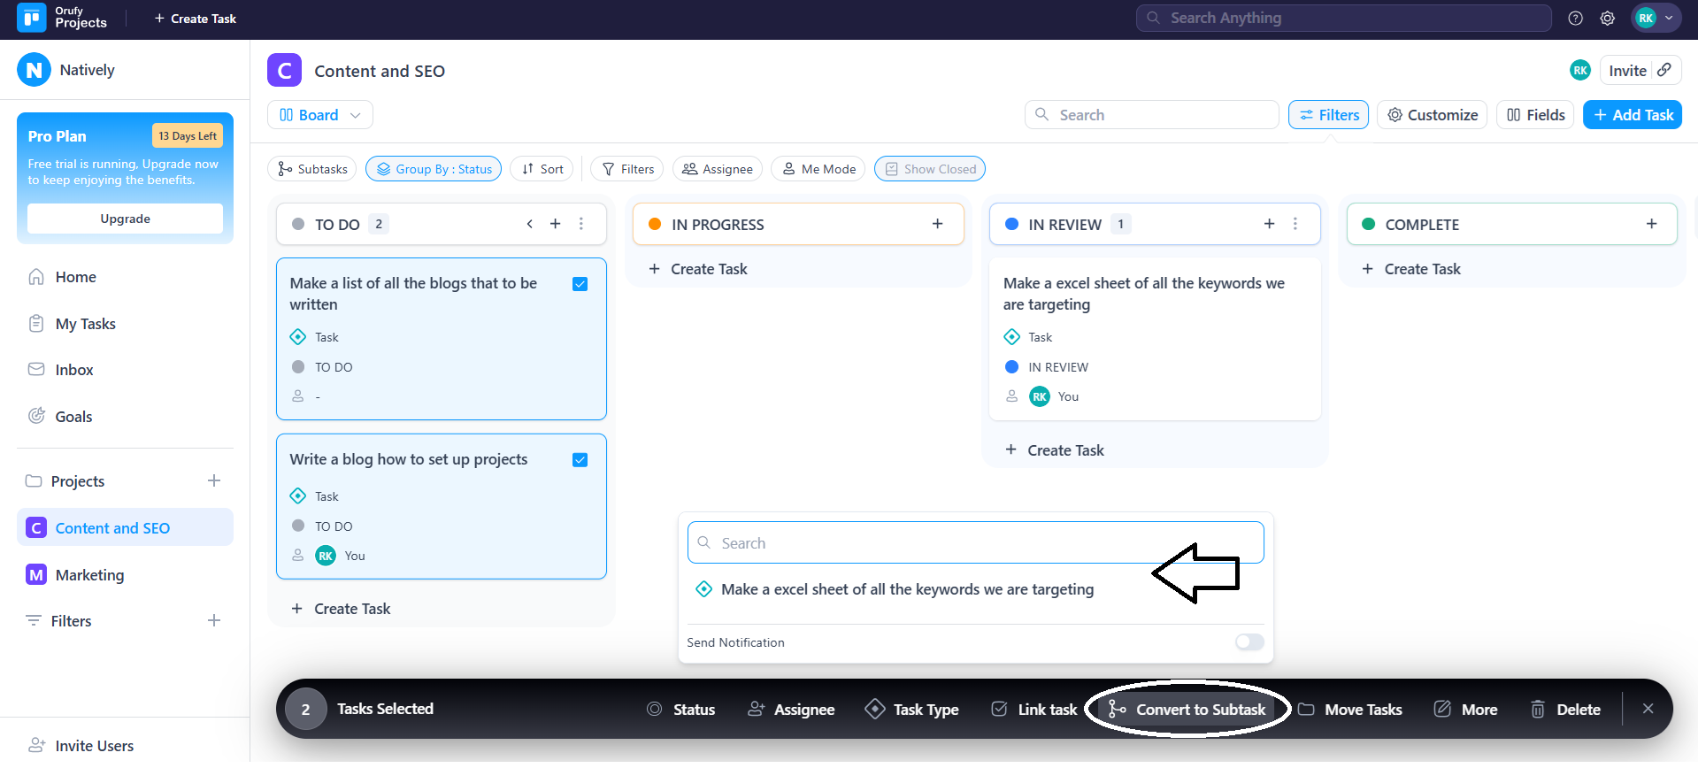Open three-dot menu on TO DO column

[x=581, y=224]
